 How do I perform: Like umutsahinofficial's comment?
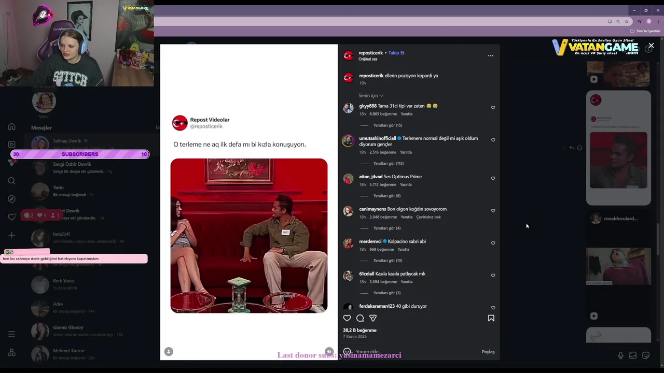coord(493,140)
